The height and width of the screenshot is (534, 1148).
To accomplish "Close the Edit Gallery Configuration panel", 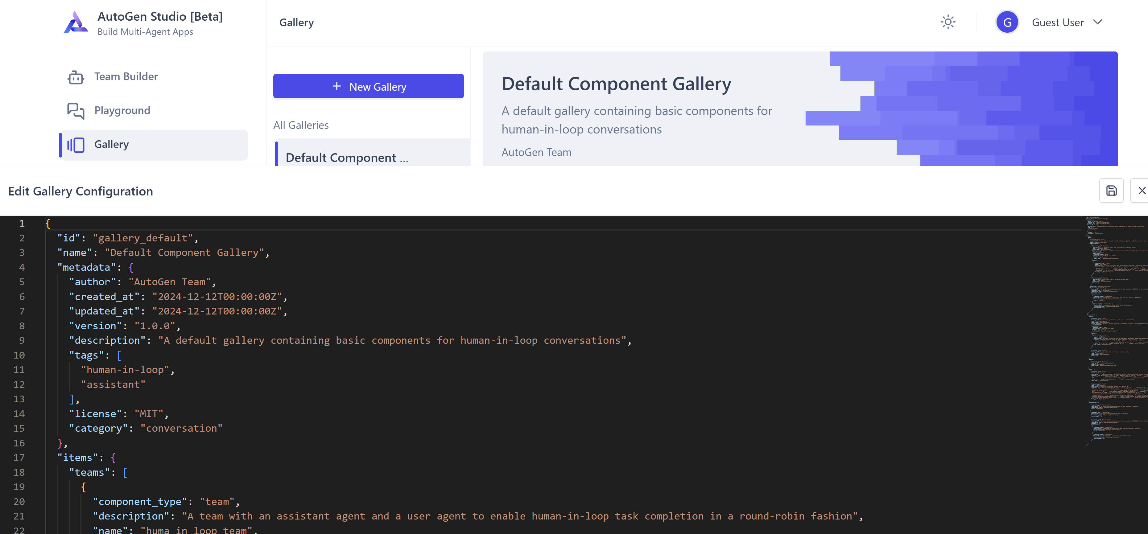I will pyautogui.click(x=1142, y=191).
